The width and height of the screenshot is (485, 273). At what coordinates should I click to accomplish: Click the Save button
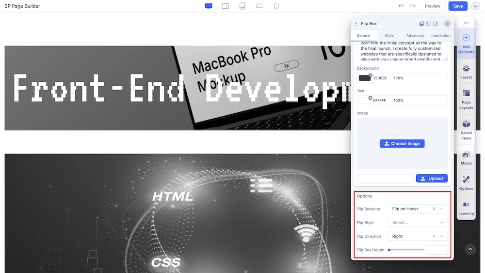458,6
